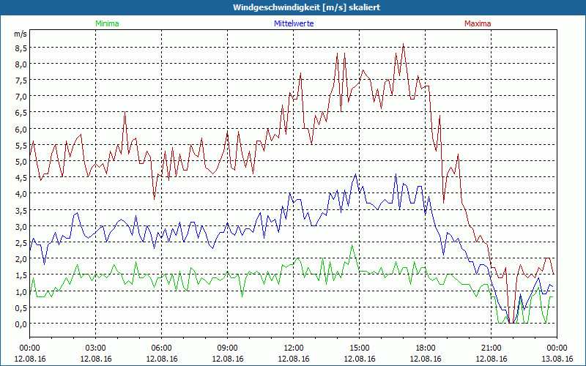This screenshot has width=586, height=366.
Task: Click the 7,5 y-axis value
Action: coord(21,81)
